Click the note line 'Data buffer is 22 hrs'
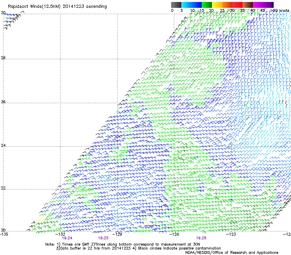Viewport: 291px width, 255px height. point(138,248)
